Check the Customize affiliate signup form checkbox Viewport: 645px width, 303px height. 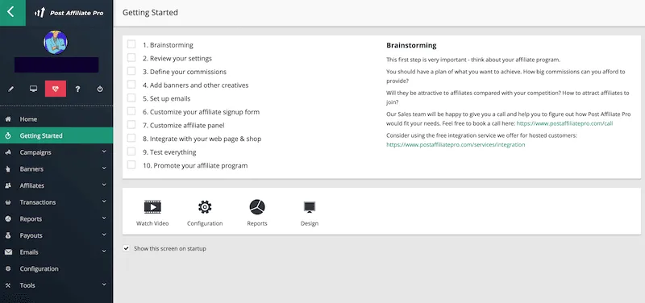click(131, 111)
